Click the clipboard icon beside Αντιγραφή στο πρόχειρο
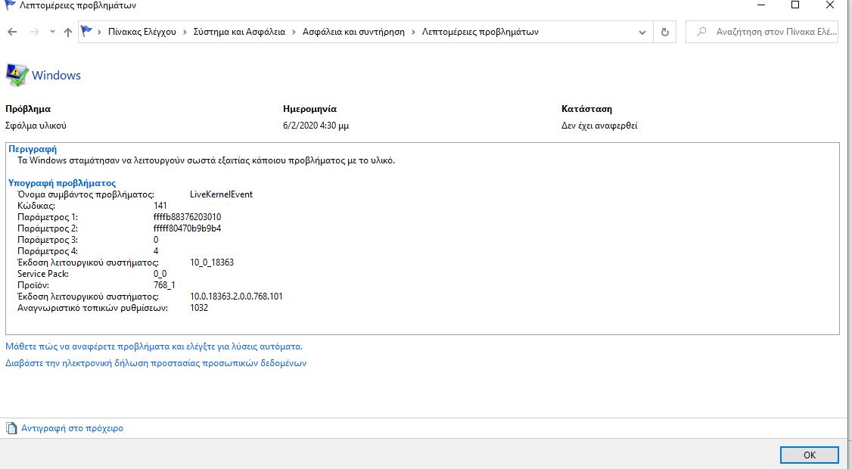This screenshot has width=852, height=469. point(12,427)
